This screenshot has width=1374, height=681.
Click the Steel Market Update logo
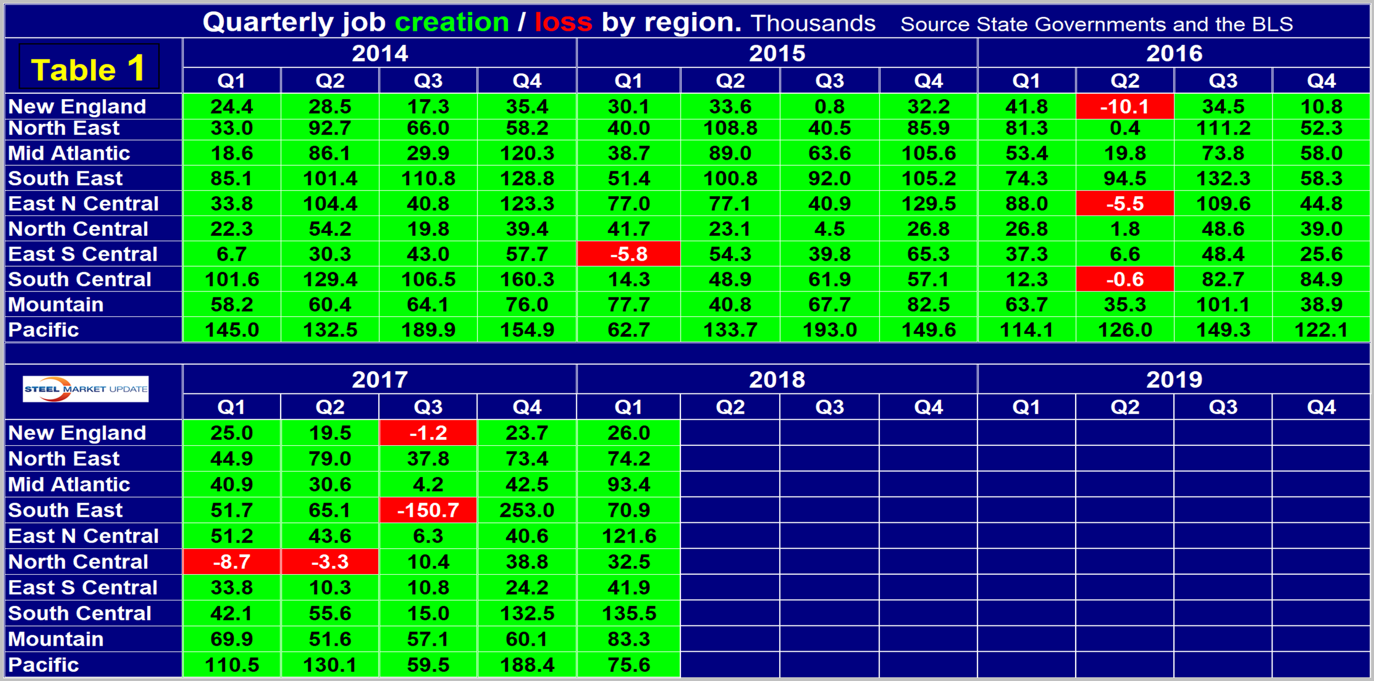[x=85, y=389]
